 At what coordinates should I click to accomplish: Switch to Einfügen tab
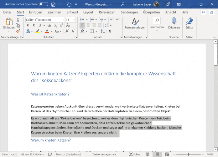tap(35, 12)
